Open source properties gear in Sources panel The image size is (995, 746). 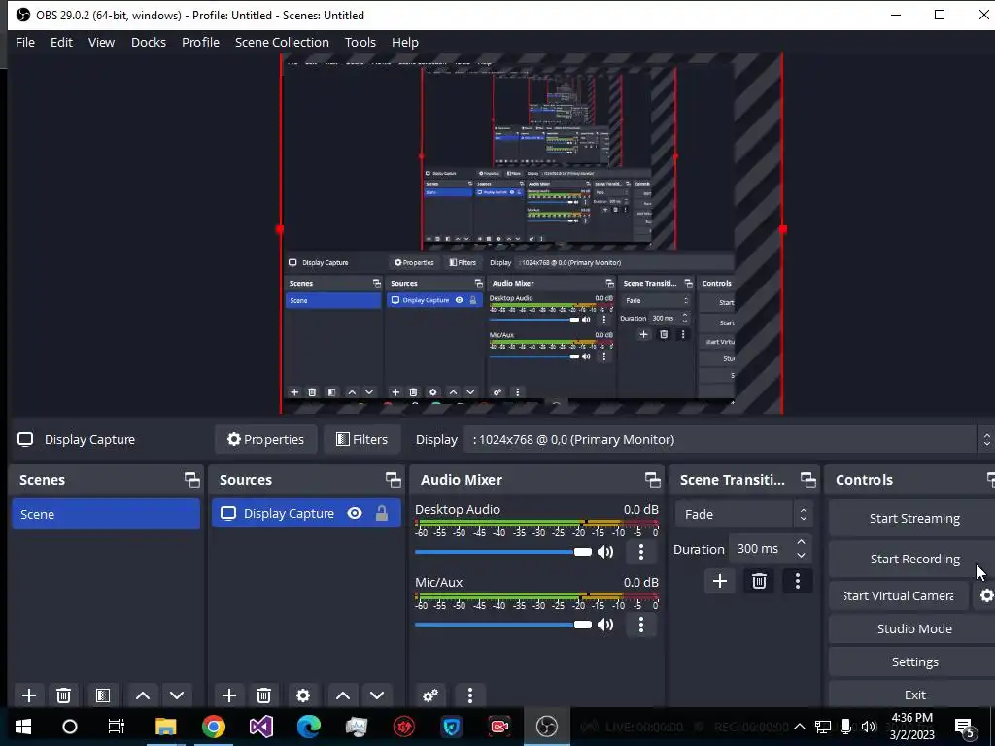(303, 695)
